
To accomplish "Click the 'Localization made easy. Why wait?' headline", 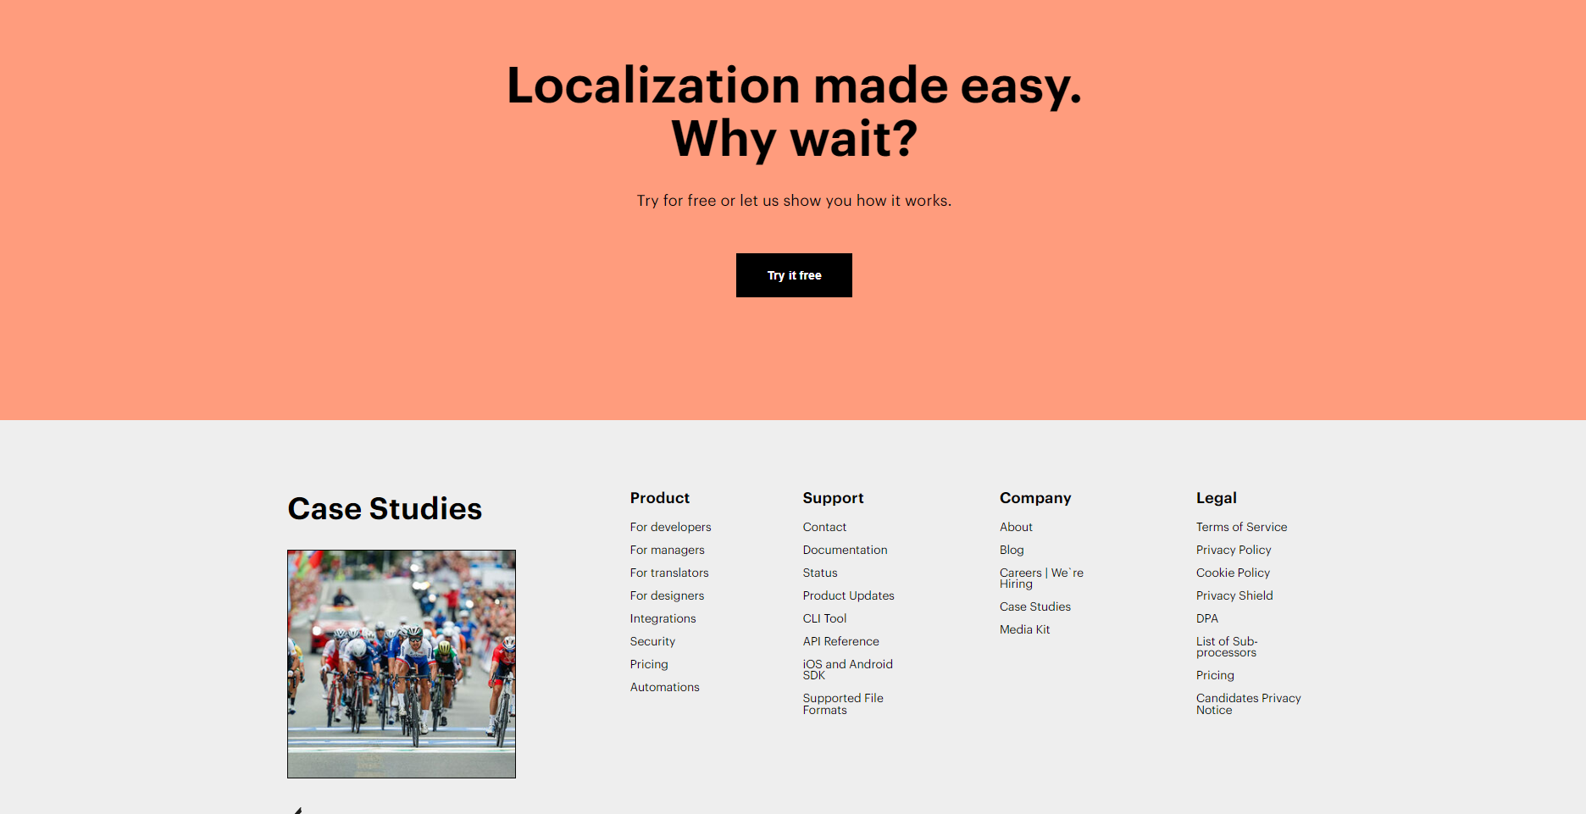I will click(794, 112).
